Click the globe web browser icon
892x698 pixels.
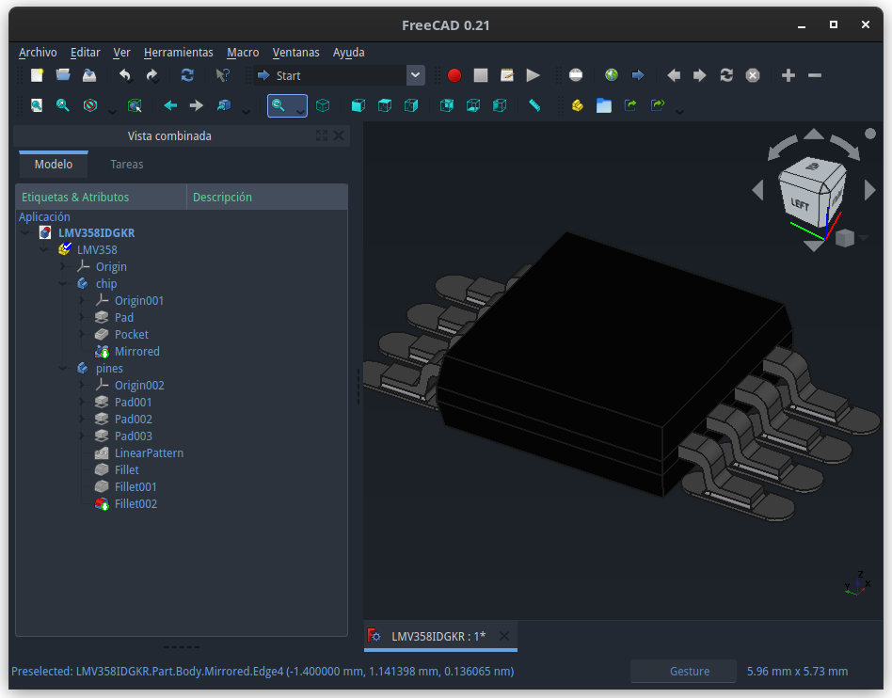click(x=612, y=75)
